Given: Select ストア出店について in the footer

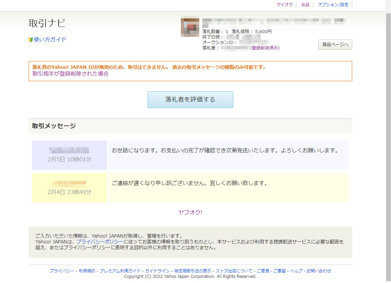Looking at the screenshot, I should 234,271.
